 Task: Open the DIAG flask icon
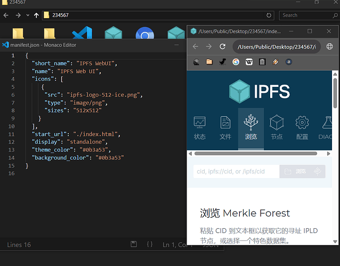point(327,123)
